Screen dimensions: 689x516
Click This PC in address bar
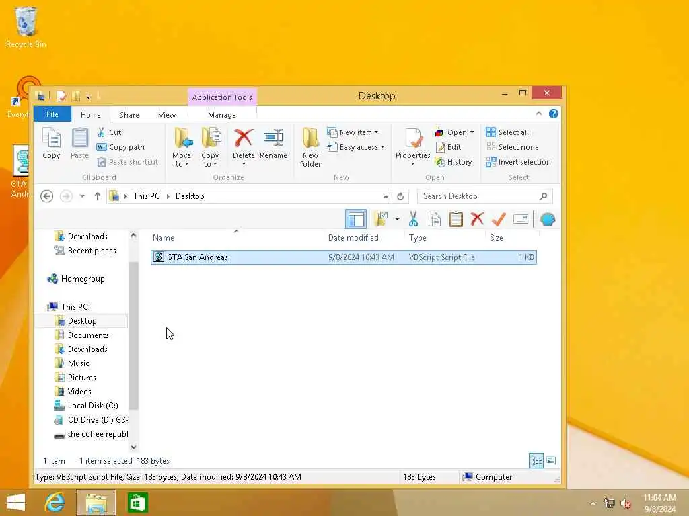point(146,196)
